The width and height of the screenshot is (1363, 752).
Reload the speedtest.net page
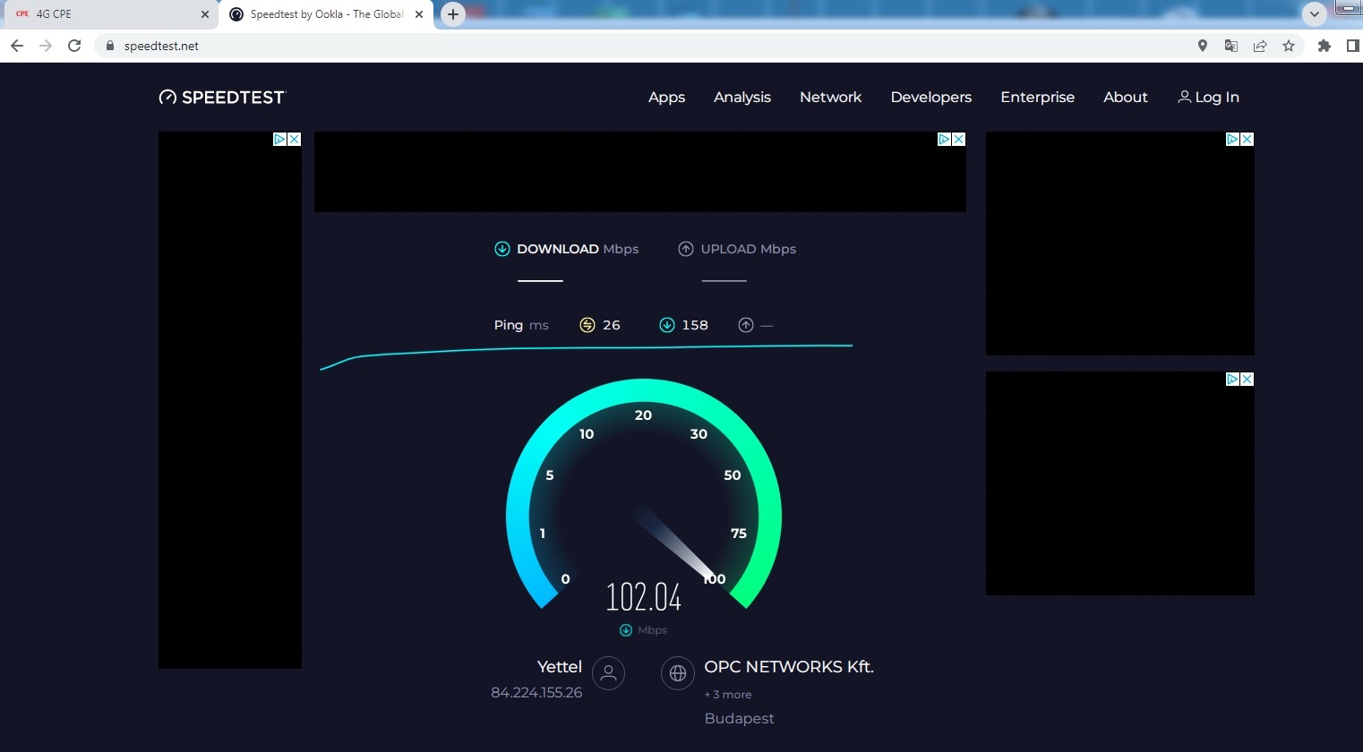click(74, 46)
